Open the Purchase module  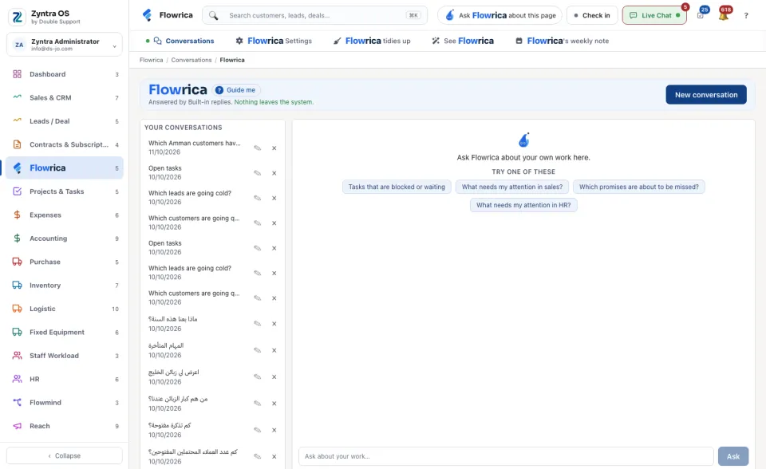point(65,262)
